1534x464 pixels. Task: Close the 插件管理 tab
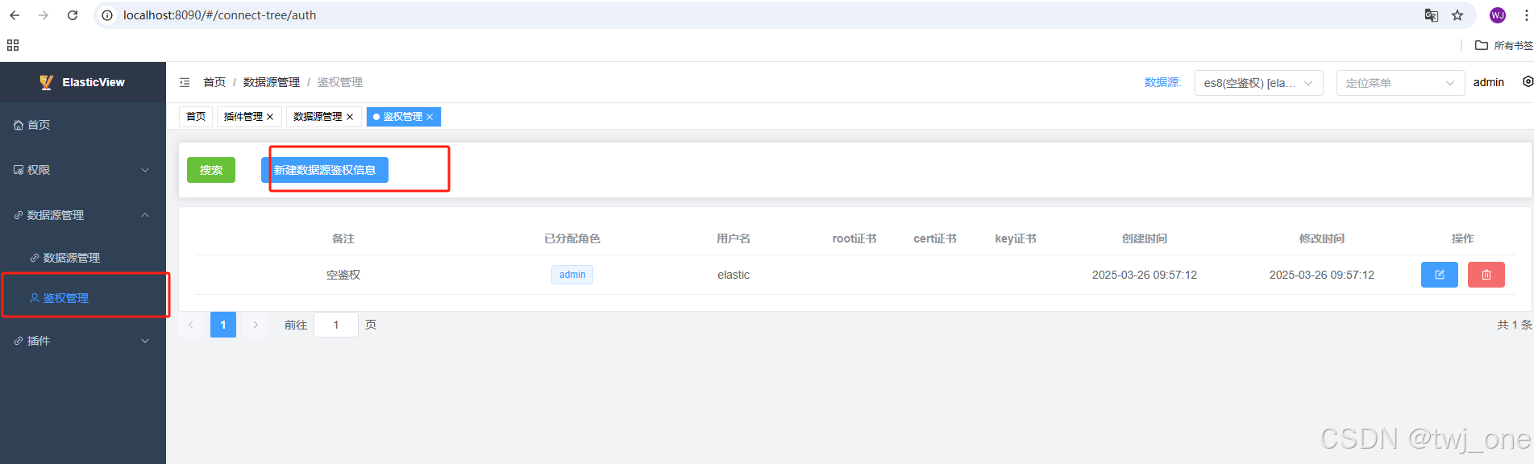pos(270,117)
